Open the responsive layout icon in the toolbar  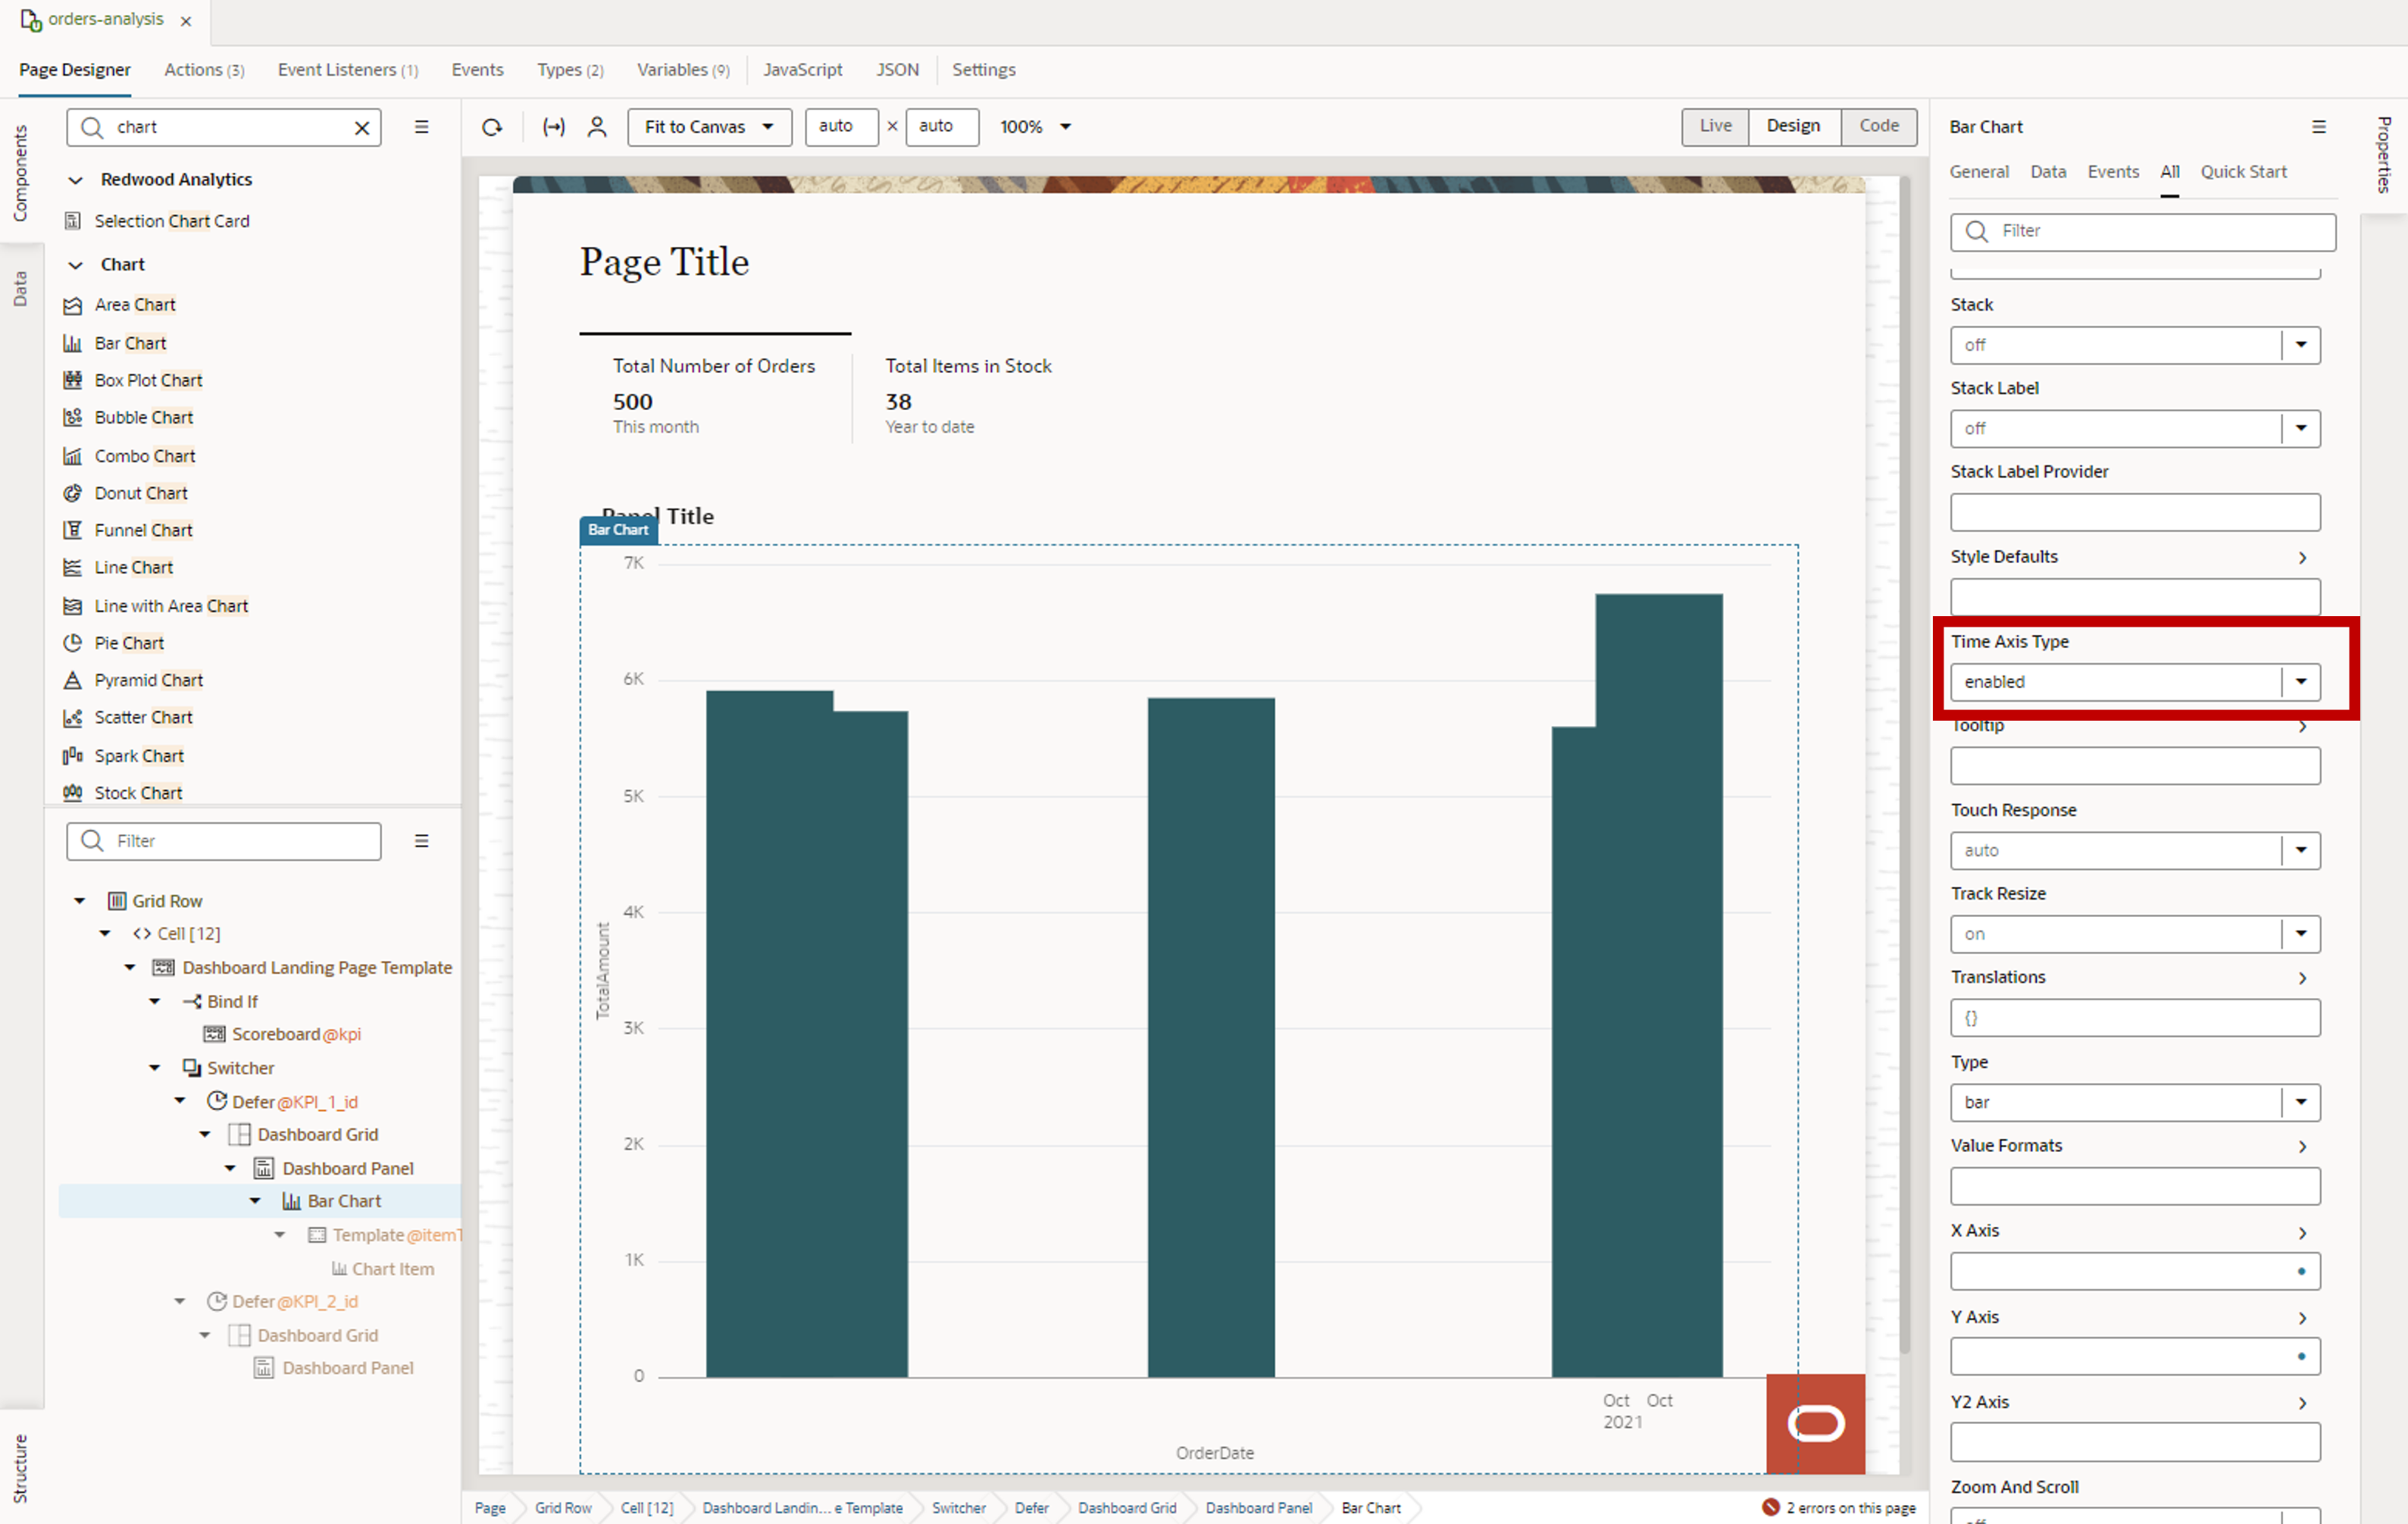[x=554, y=127]
